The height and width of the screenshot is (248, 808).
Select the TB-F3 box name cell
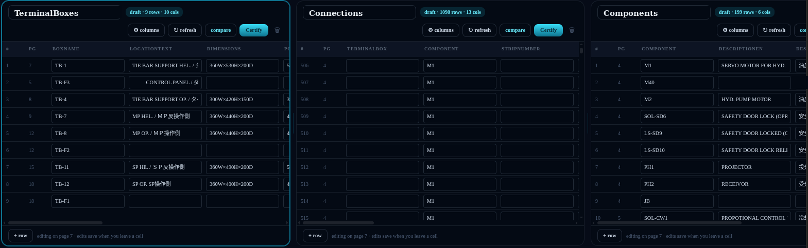click(x=88, y=83)
